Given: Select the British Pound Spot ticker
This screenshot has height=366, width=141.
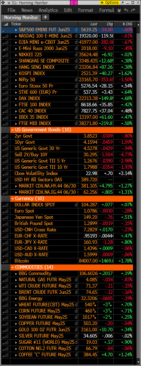Looking at the screenshot, I should click(x=34, y=224).
